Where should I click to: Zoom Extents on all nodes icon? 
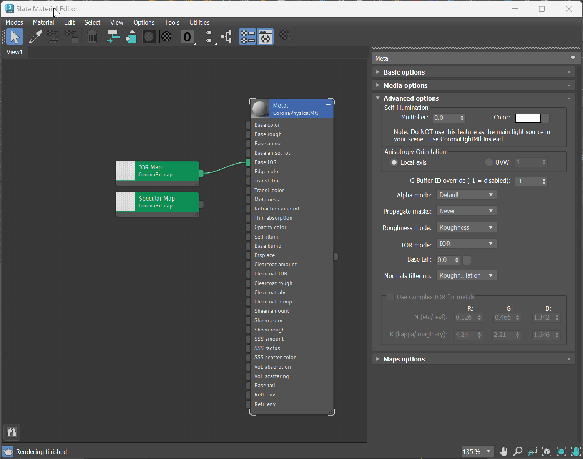click(547, 451)
